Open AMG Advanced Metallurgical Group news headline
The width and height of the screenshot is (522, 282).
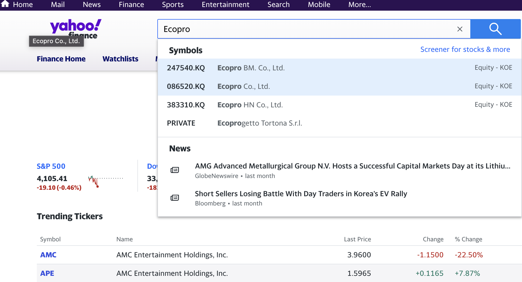click(x=353, y=166)
